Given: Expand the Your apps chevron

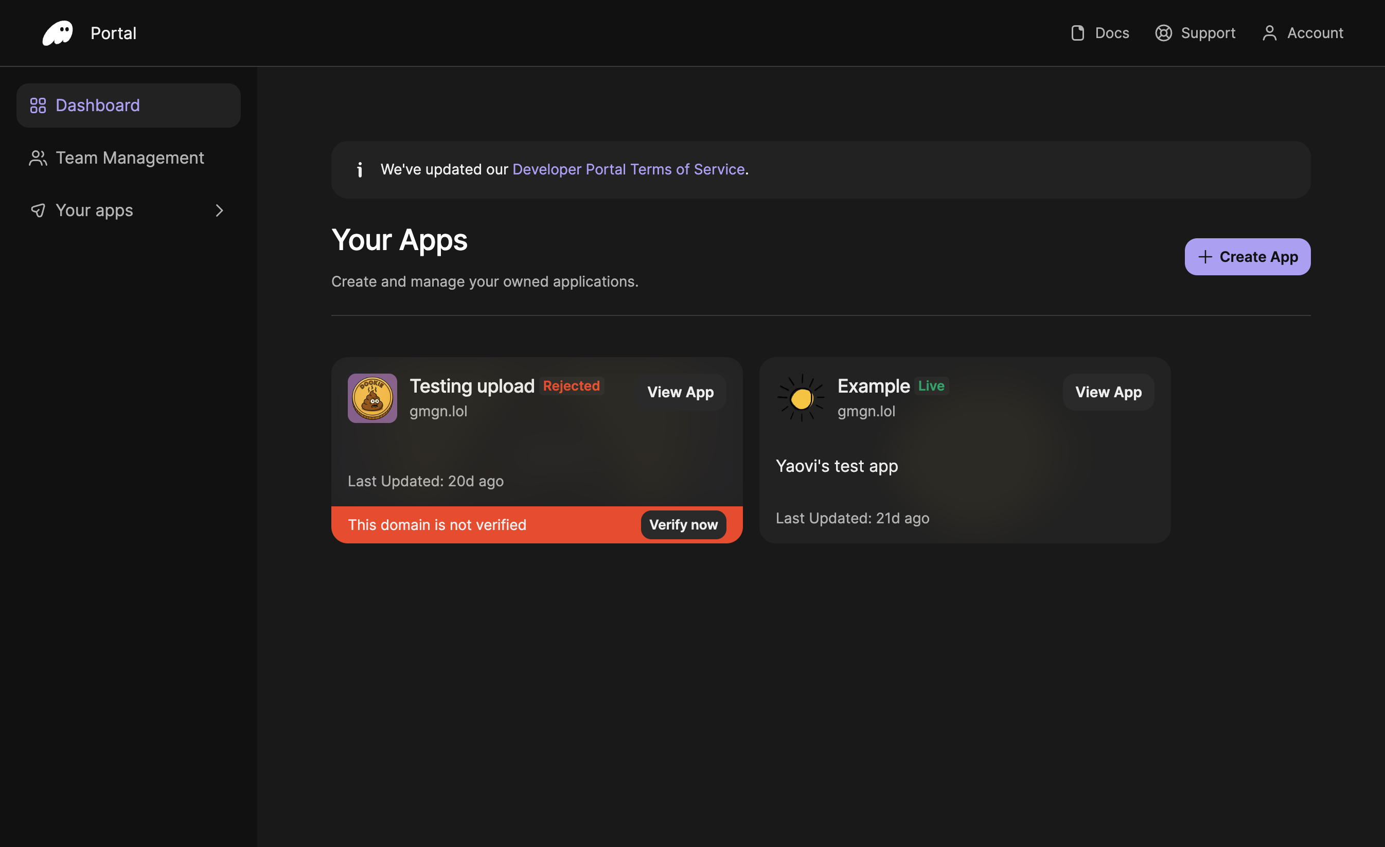Looking at the screenshot, I should (219, 210).
